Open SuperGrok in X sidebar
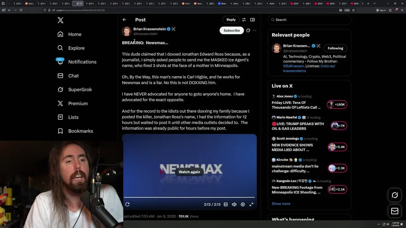Viewport: 406px width, 228px height. point(75,90)
